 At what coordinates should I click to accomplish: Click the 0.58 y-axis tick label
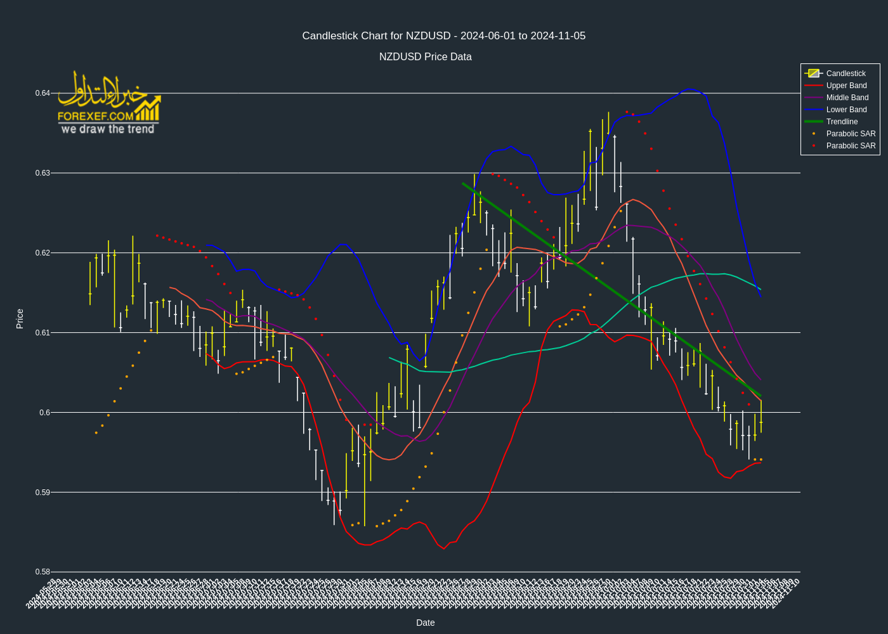point(42,572)
